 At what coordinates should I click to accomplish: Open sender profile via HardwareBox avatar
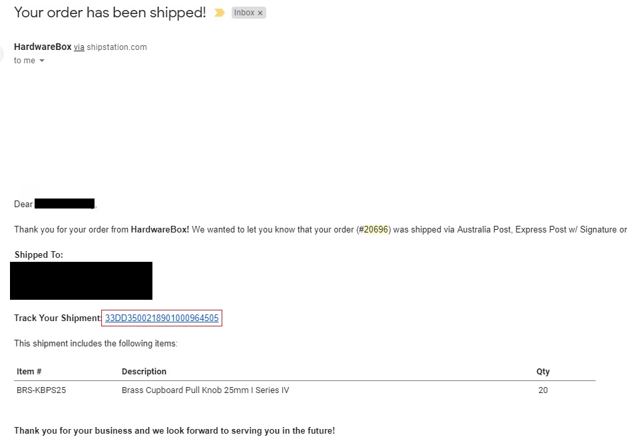2,53
